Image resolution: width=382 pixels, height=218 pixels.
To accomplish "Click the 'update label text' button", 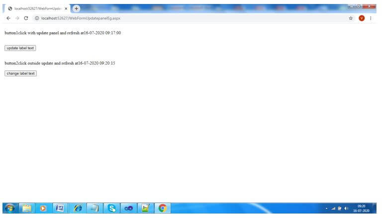I will click(20, 48).
